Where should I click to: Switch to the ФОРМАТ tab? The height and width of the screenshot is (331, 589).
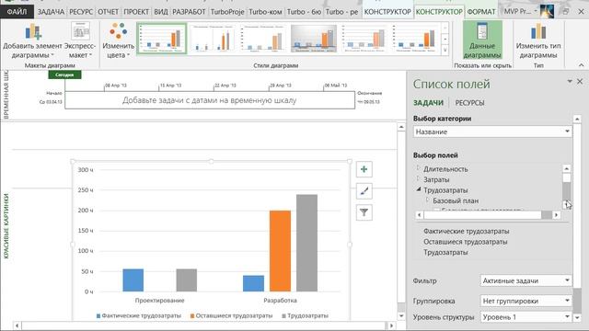(481, 12)
